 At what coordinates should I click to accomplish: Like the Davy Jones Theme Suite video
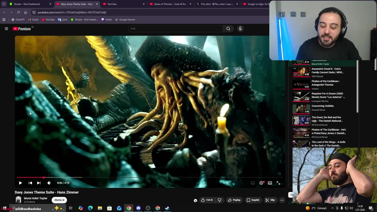click(207, 200)
